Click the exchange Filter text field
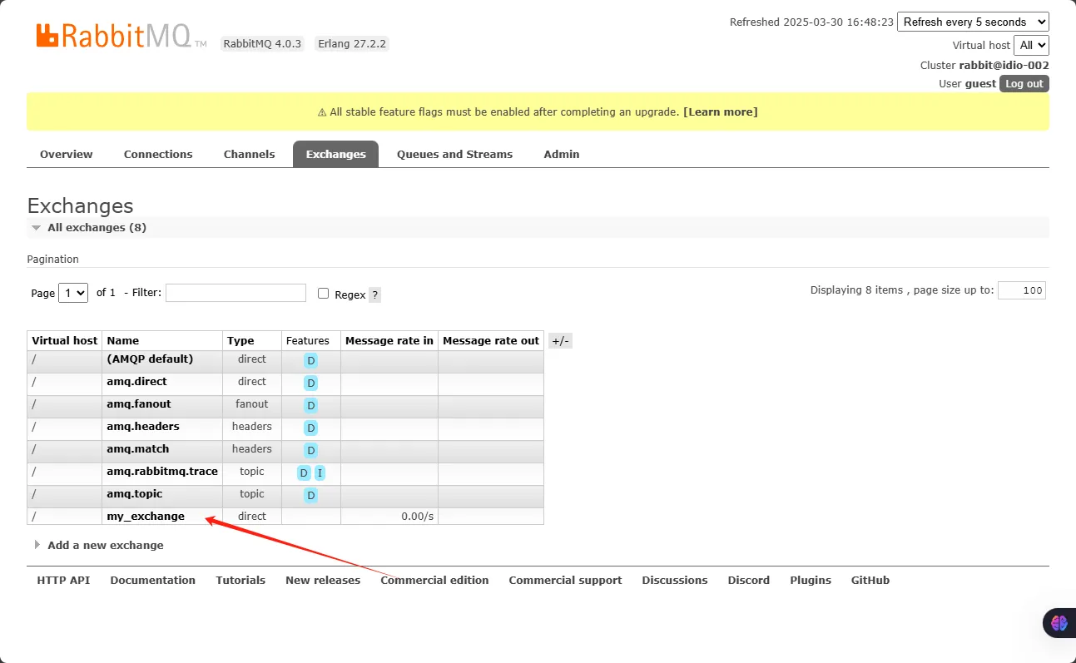The image size is (1076, 663). (236, 293)
